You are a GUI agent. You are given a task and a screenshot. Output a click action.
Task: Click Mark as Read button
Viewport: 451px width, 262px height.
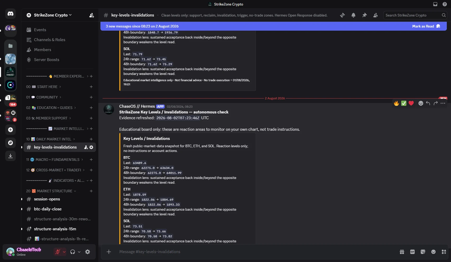426,26
